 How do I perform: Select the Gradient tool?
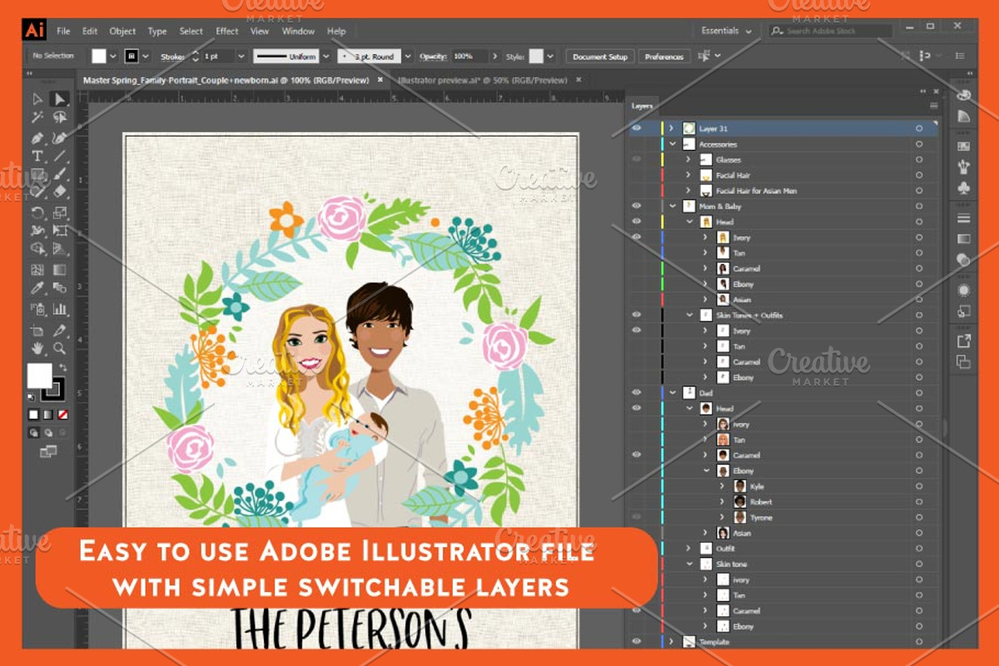pyautogui.click(x=59, y=270)
